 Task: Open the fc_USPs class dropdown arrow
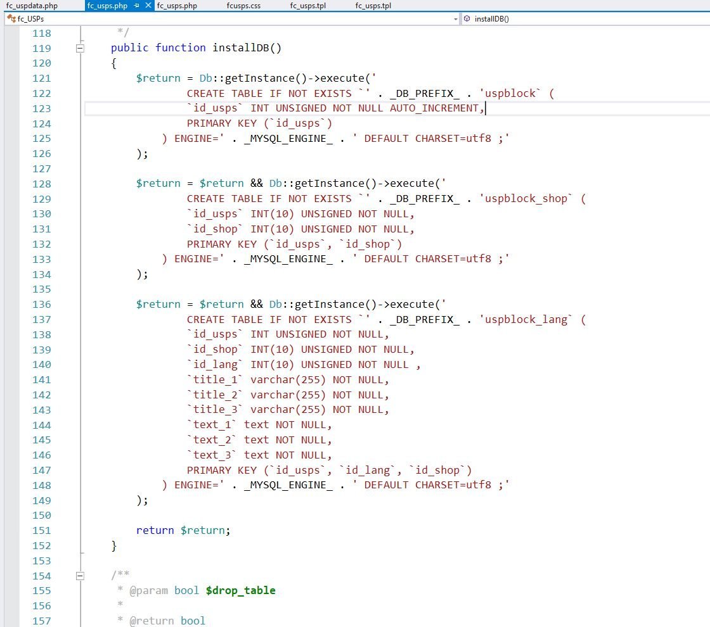(x=456, y=19)
